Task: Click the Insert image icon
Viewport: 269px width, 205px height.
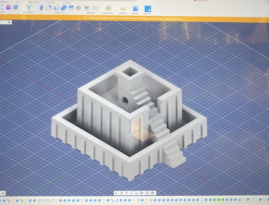Action: (135, 9)
